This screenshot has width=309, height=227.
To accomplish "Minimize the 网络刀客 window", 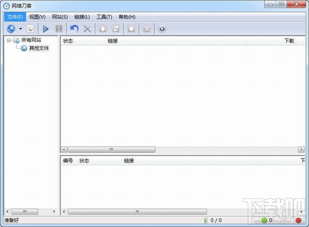I will [270, 4].
